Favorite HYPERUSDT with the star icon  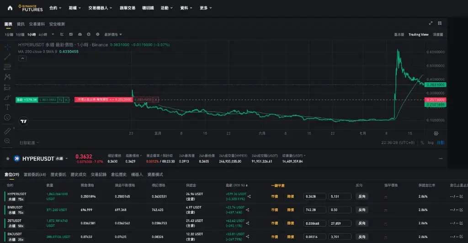pos(8,158)
